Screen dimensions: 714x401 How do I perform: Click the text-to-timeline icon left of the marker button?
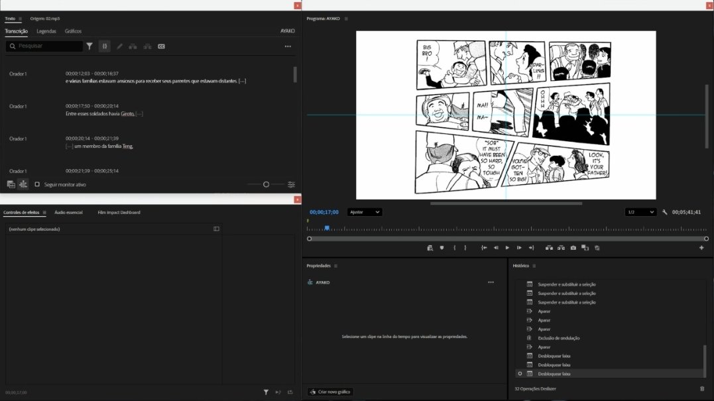(x=430, y=248)
